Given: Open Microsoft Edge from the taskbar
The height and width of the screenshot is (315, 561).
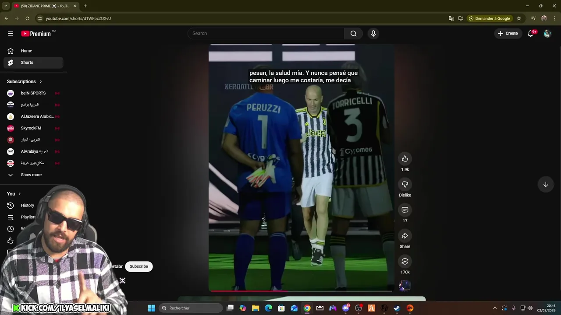Looking at the screenshot, I should [269, 308].
